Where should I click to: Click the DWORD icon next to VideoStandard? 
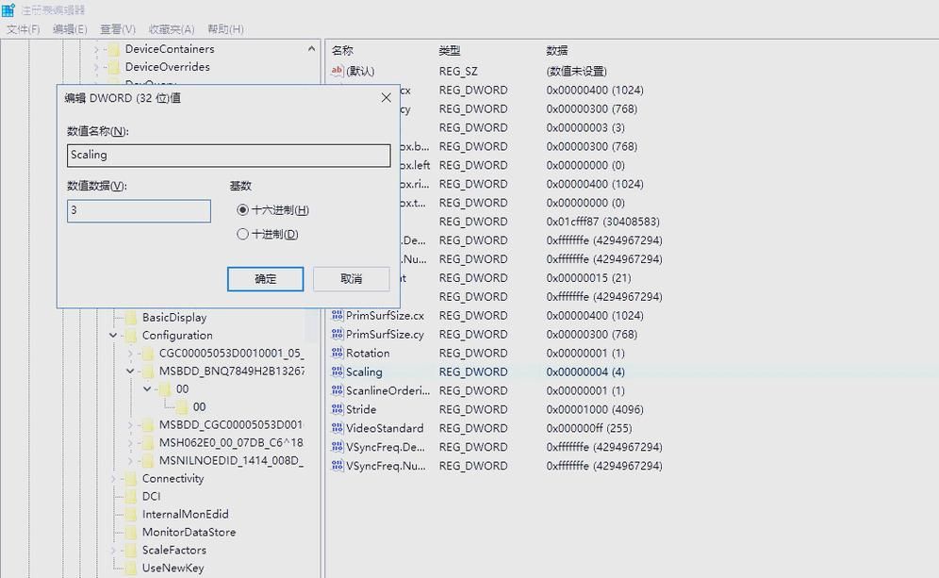(x=338, y=428)
